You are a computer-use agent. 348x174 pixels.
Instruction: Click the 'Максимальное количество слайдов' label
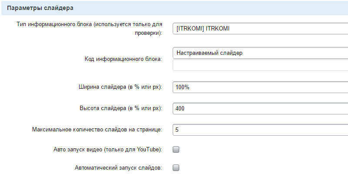click(97, 129)
